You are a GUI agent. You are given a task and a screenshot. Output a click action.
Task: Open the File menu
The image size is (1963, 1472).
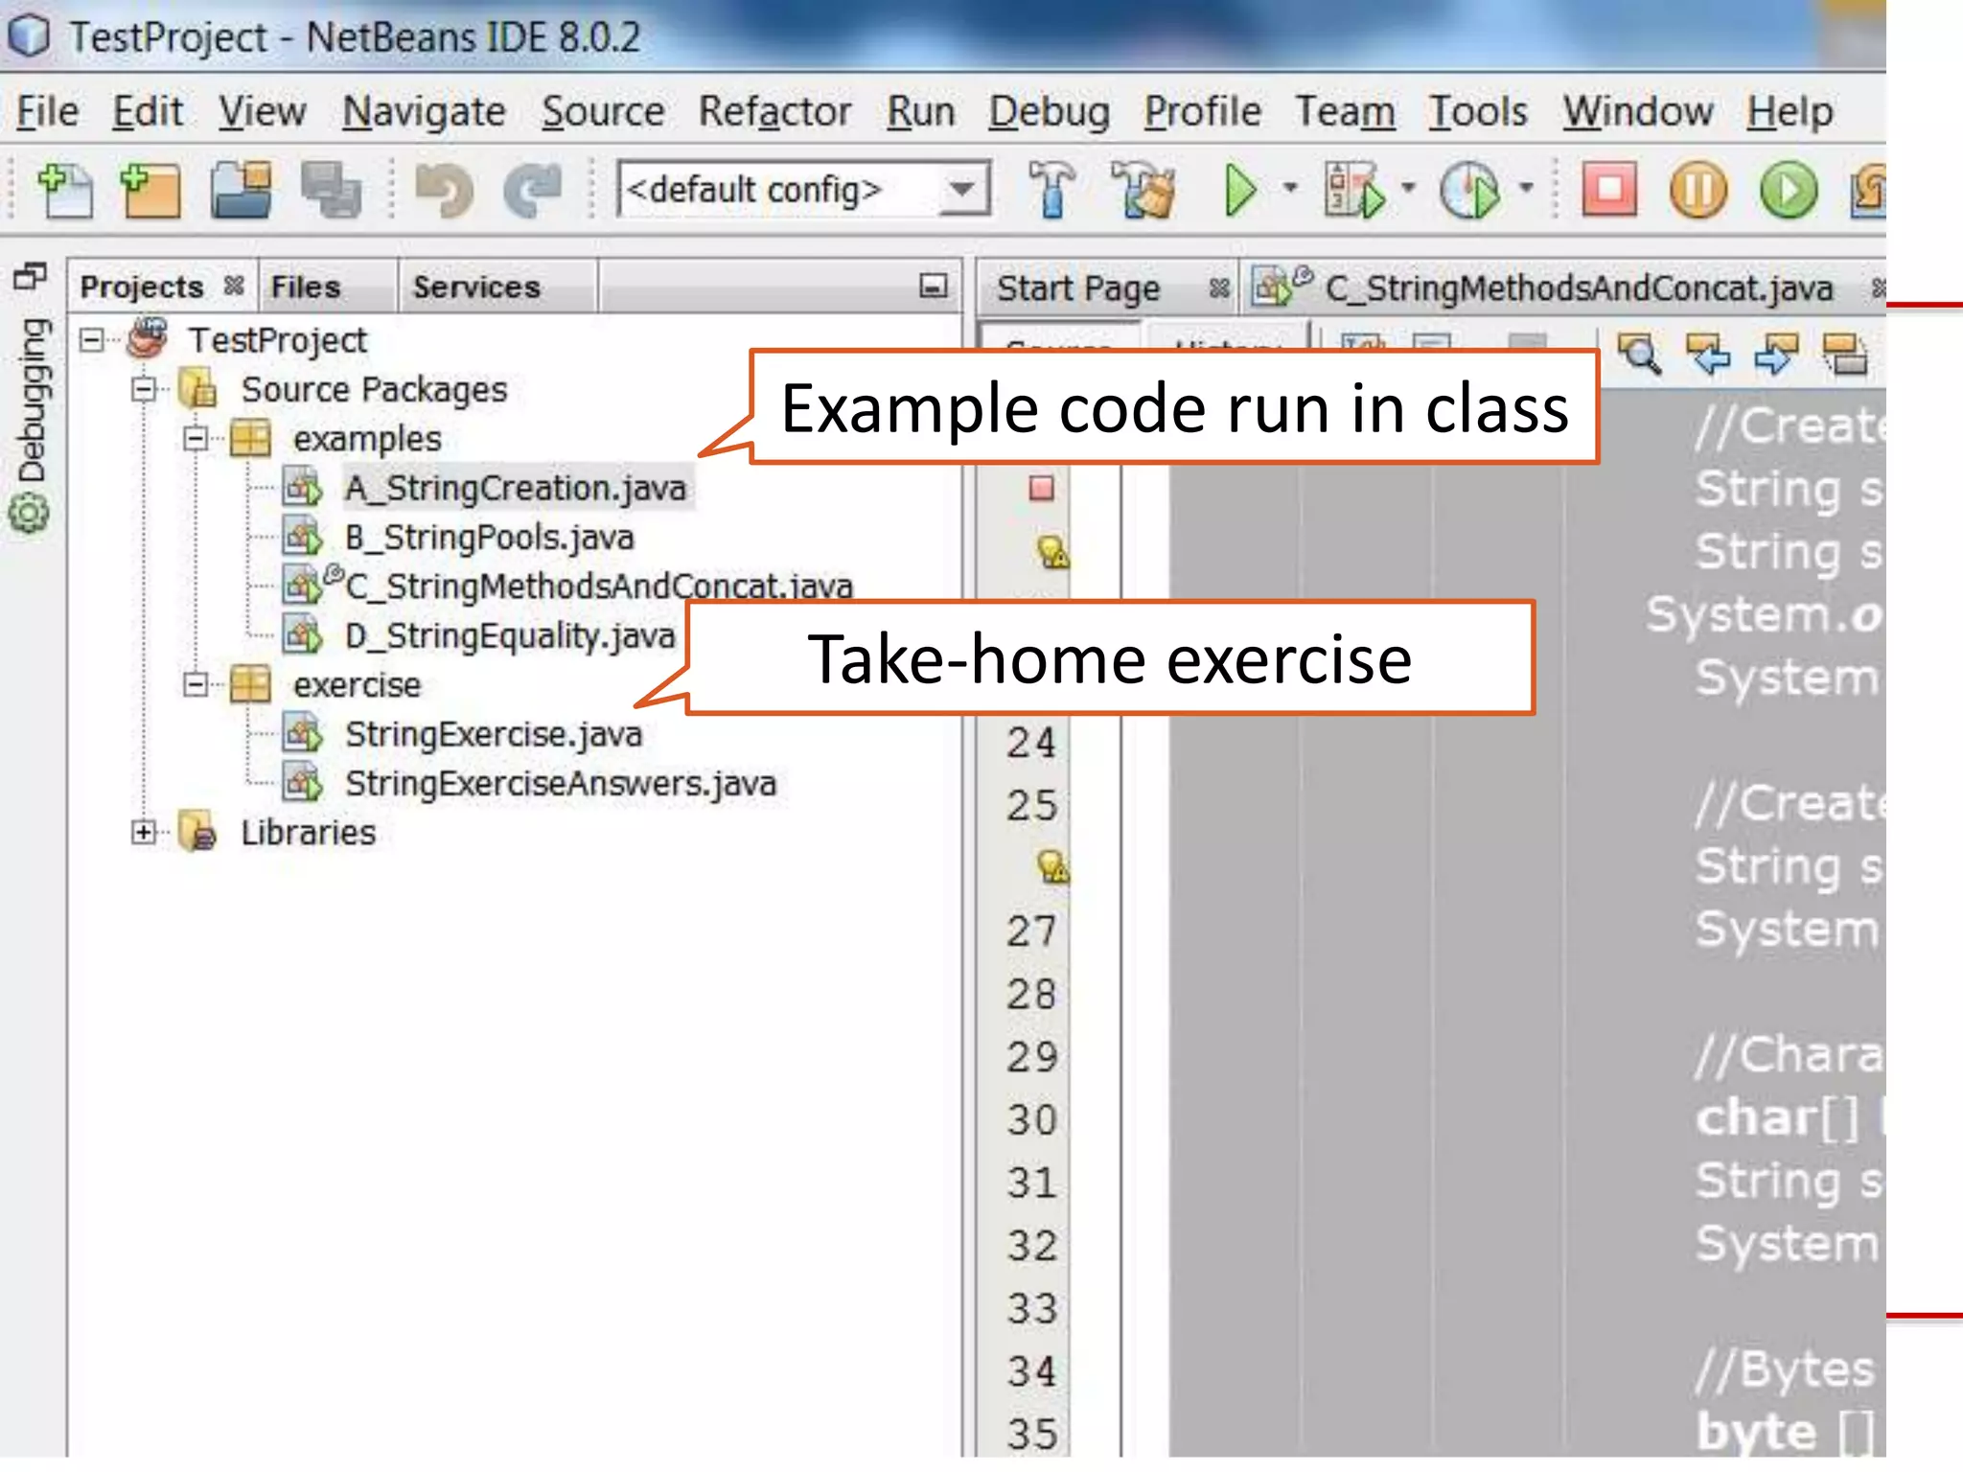click(47, 111)
